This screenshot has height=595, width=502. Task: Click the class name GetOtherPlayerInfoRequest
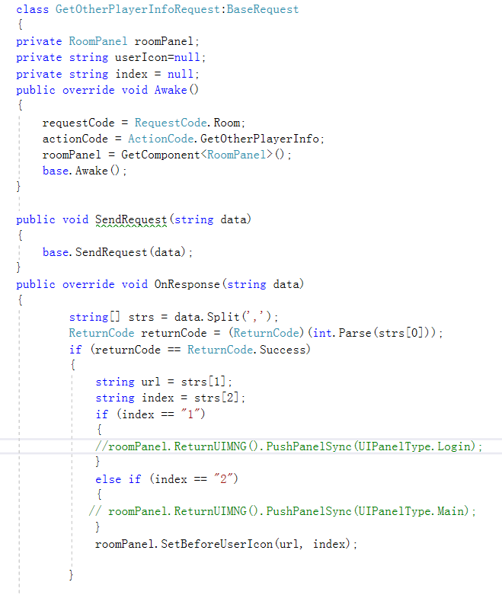pos(137,9)
